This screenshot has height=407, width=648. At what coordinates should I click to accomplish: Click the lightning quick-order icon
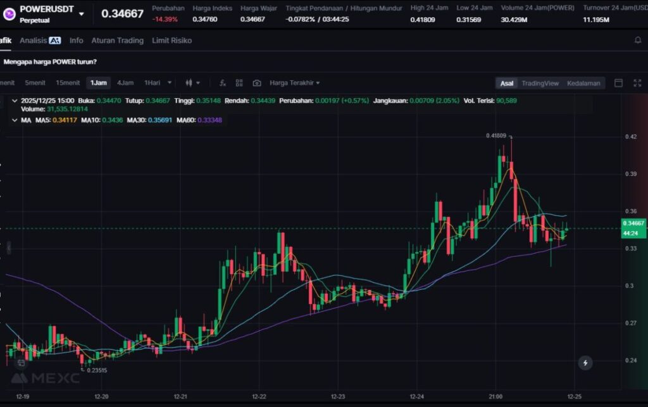pos(585,363)
